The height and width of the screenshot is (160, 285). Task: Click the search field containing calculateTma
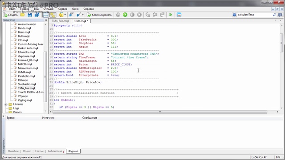(x=255, y=15)
